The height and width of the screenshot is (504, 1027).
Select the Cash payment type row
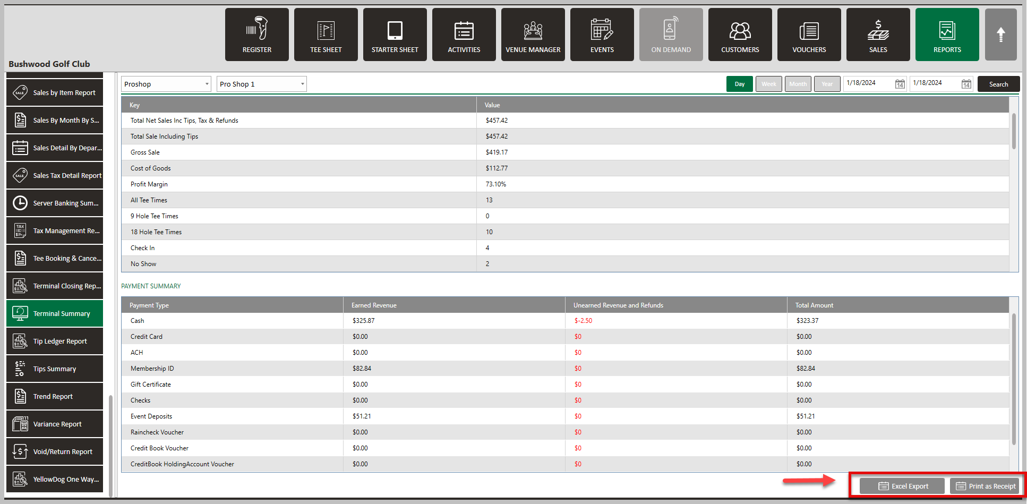pos(565,321)
